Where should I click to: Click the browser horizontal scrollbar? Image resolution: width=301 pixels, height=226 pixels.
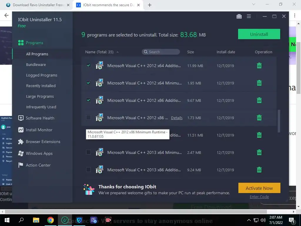(136, 212)
